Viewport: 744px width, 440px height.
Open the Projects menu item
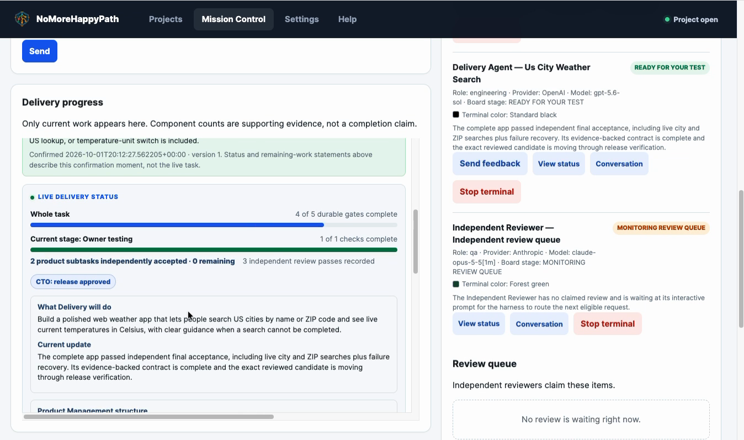tap(166, 19)
